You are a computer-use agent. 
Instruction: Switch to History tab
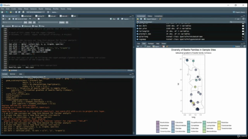[150, 16]
